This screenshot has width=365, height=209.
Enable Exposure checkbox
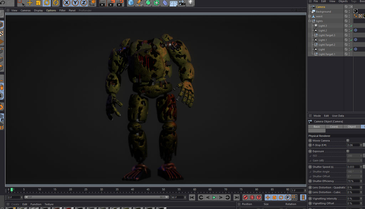click(348, 151)
